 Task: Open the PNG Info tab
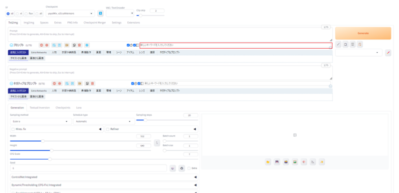pyautogui.click(x=72, y=22)
